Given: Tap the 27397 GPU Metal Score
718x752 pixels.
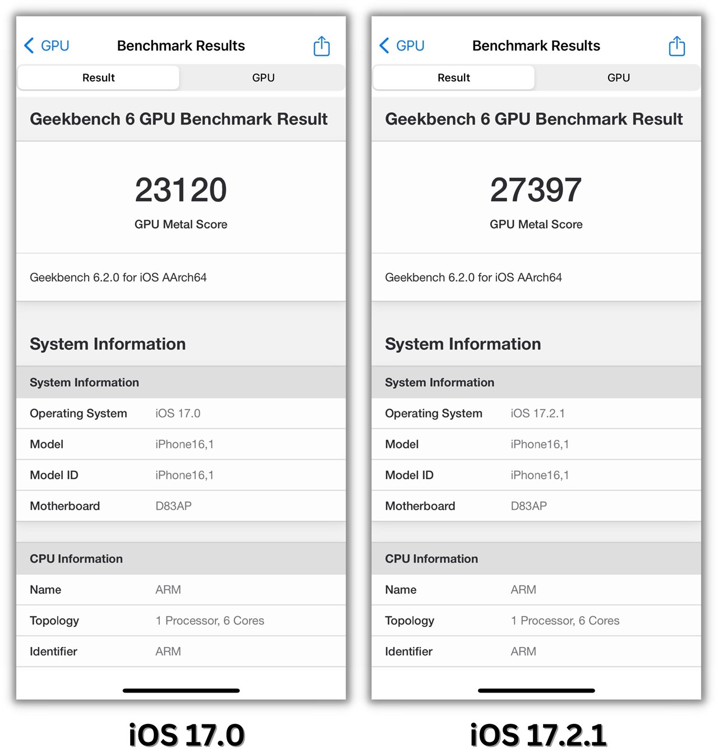Looking at the screenshot, I should 536,190.
